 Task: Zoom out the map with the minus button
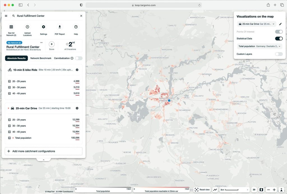click(x=268, y=190)
